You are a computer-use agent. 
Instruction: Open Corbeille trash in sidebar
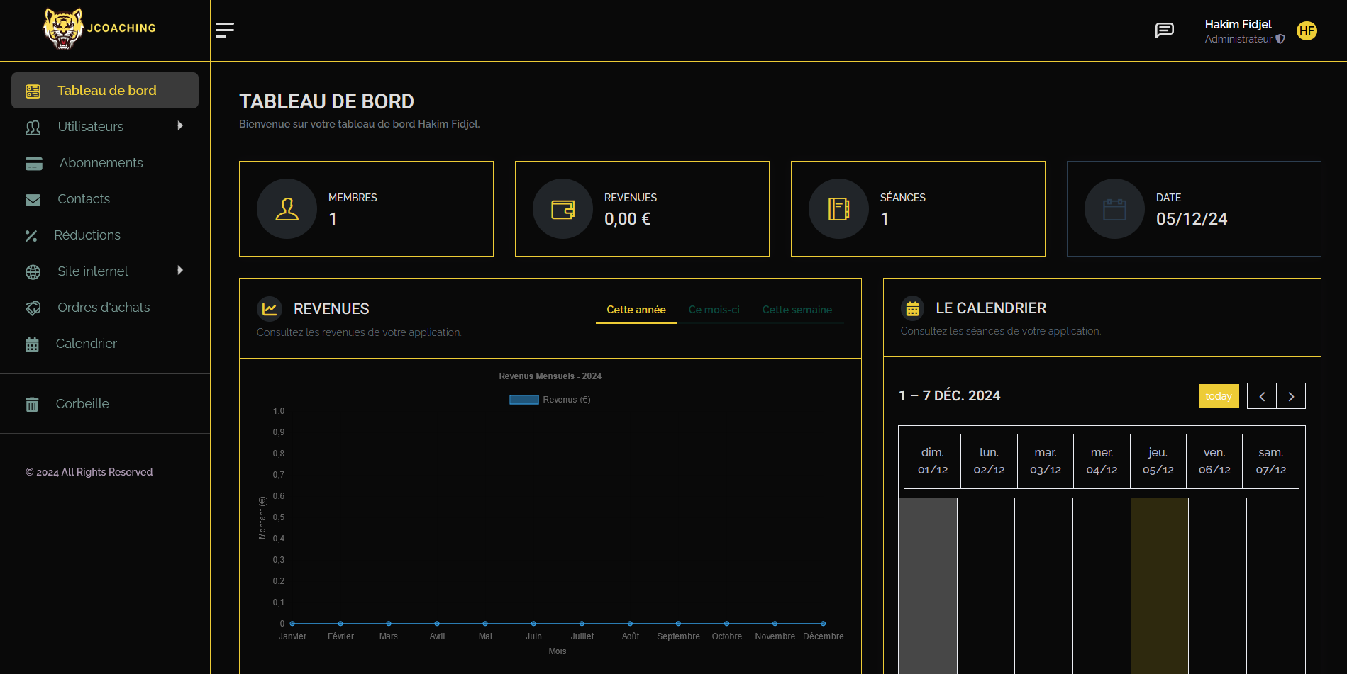(82, 404)
